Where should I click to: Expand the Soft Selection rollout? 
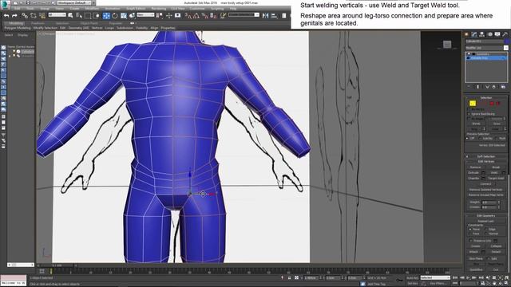click(x=486, y=156)
